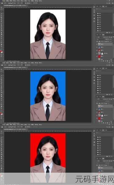Expand the last folder in the white-photo window's upper right panel

tap(98, 31)
